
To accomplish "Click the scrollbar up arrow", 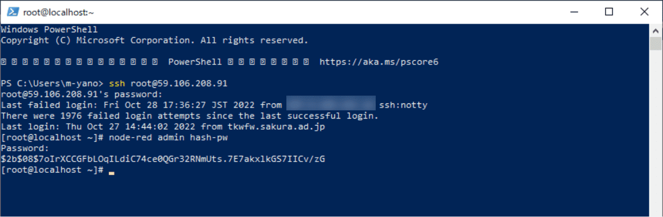I will [x=655, y=30].
